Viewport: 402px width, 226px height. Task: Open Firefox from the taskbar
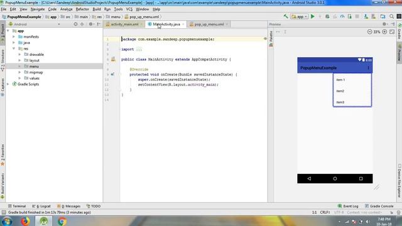pos(25,221)
